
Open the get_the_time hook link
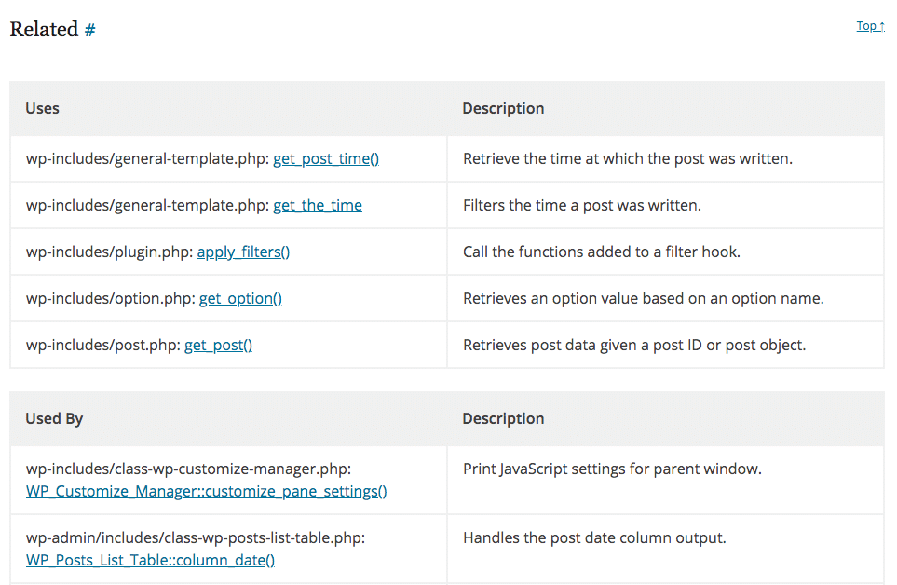click(318, 205)
